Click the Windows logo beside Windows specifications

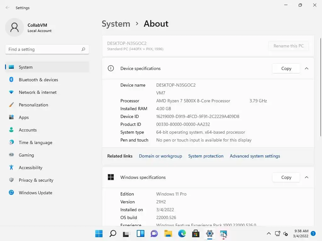[111, 177]
